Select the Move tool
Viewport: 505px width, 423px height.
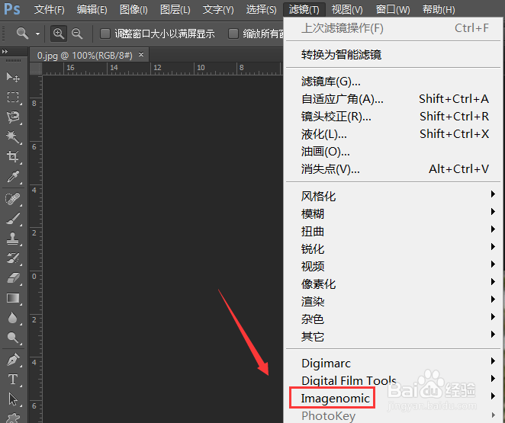click(13, 77)
